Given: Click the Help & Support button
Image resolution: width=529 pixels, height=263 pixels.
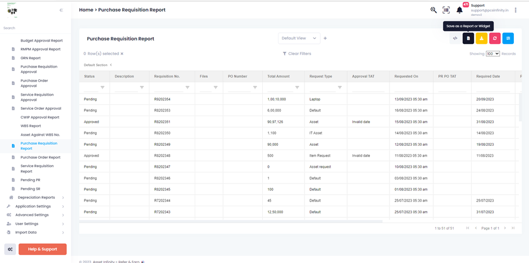Looking at the screenshot, I should 42,249.
